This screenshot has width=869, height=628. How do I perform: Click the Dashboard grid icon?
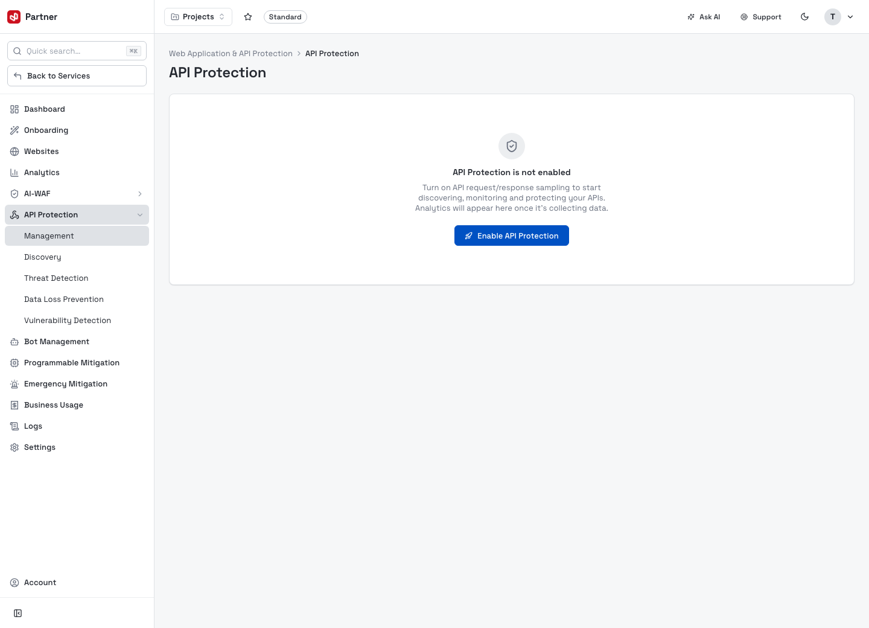click(14, 109)
